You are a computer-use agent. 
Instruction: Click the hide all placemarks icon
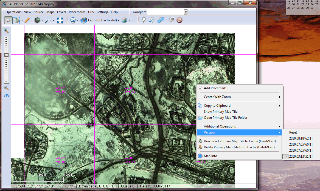179,20
